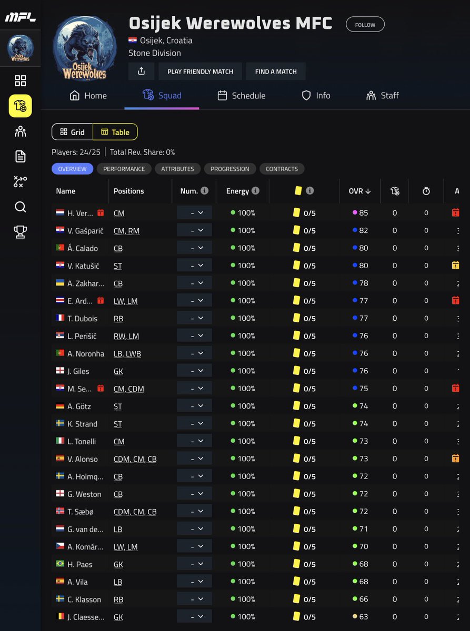
Task: Click the Positions column header
Action: coord(128,191)
